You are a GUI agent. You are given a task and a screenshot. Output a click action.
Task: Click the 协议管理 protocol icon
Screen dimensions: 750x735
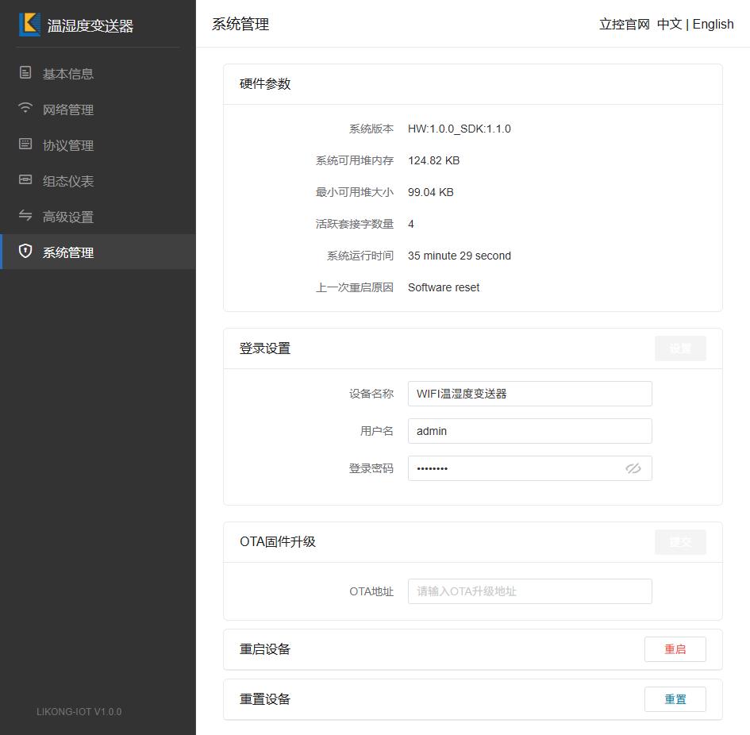tap(25, 144)
